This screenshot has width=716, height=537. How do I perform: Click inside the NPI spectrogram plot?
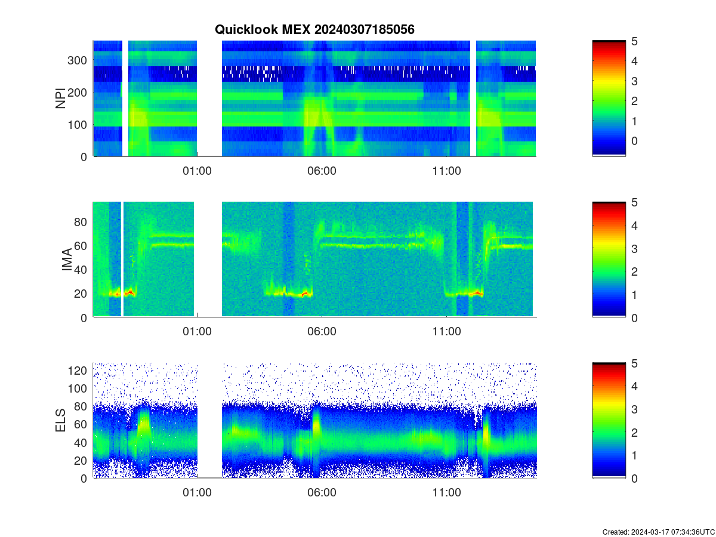pos(314,98)
